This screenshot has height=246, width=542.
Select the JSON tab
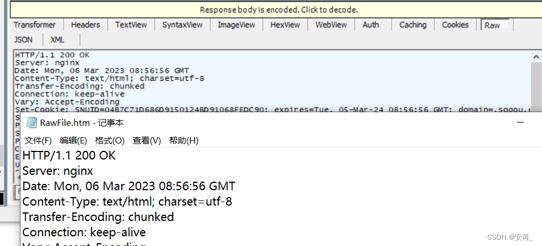pos(23,40)
